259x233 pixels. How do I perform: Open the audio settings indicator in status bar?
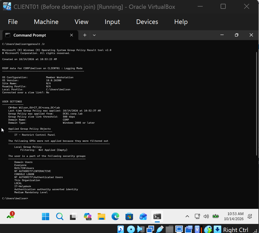[141, 229]
